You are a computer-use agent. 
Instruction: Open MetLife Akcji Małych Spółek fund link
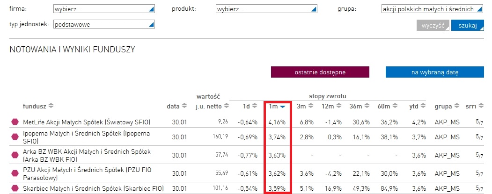[x=87, y=122]
